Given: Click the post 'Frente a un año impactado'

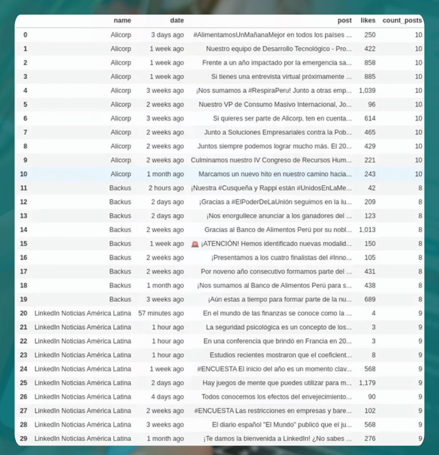Looking at the screenshot, I should (x=277, y=62).
